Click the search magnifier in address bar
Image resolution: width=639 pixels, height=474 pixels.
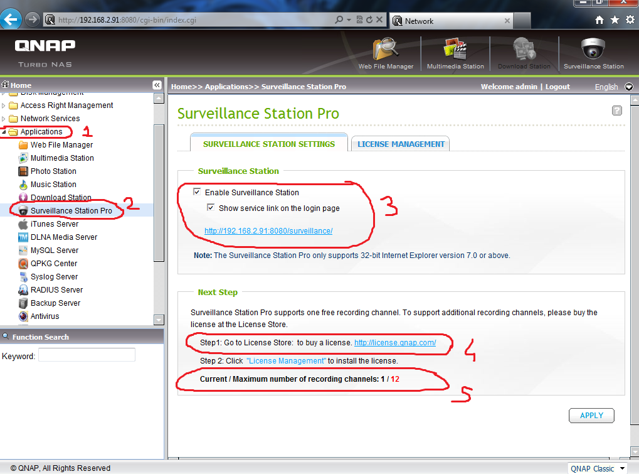[x=339, y=19]
